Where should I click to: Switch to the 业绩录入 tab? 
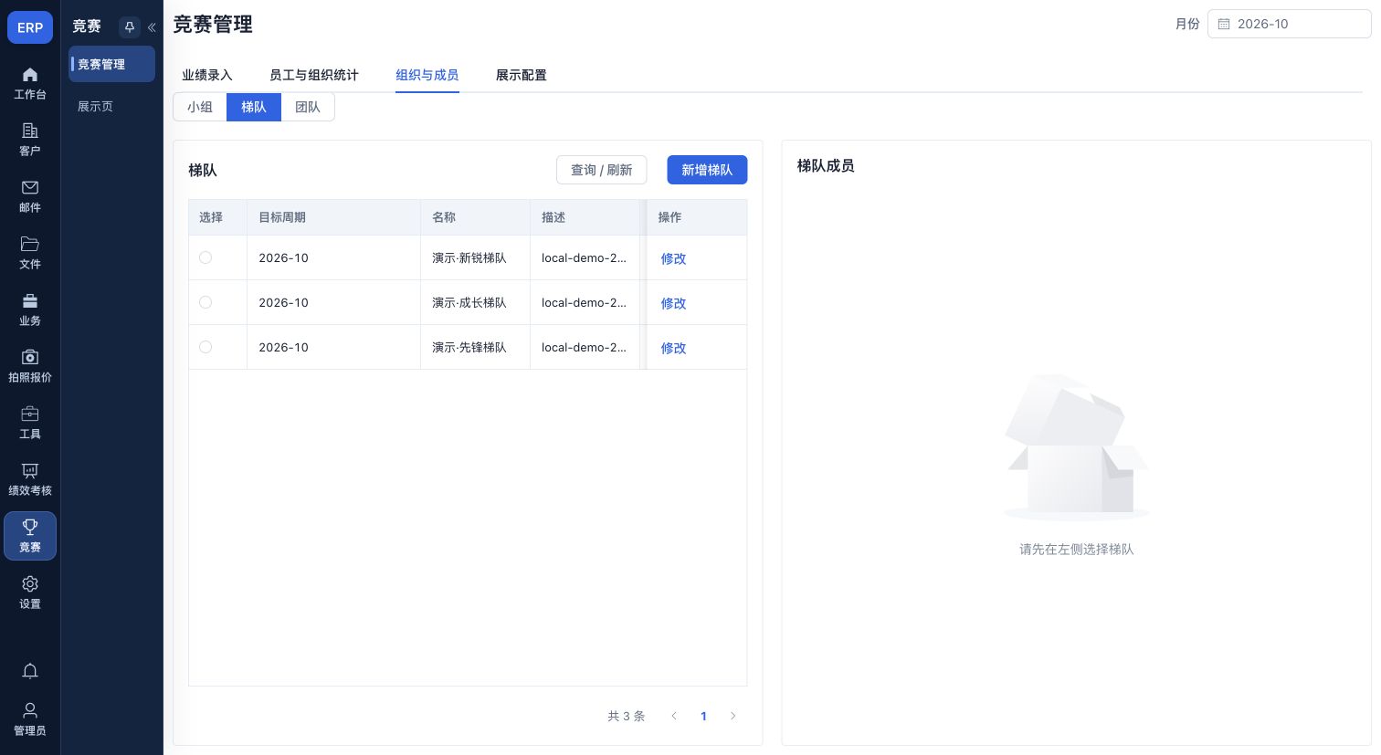pyautogui.click(x=207, y=75)
